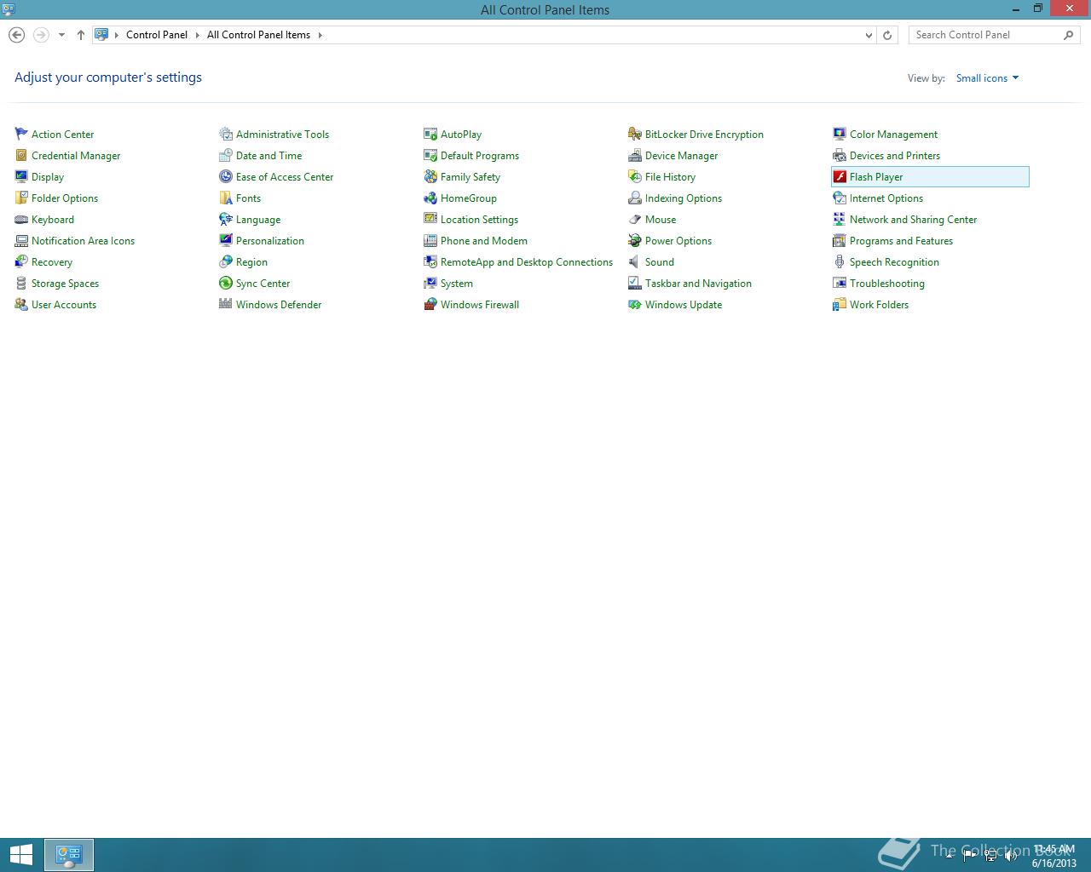
Task: Select the Control Panel breadcrumb
Action: tap(157, 35)
